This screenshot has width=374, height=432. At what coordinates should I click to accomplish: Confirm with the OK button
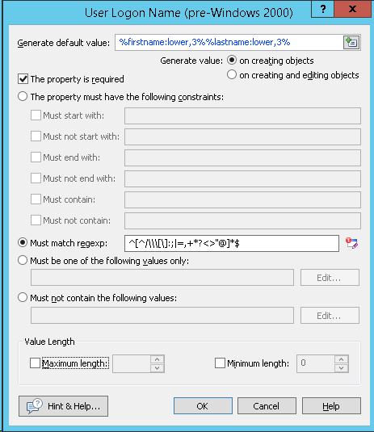click(x=203, y=406)
